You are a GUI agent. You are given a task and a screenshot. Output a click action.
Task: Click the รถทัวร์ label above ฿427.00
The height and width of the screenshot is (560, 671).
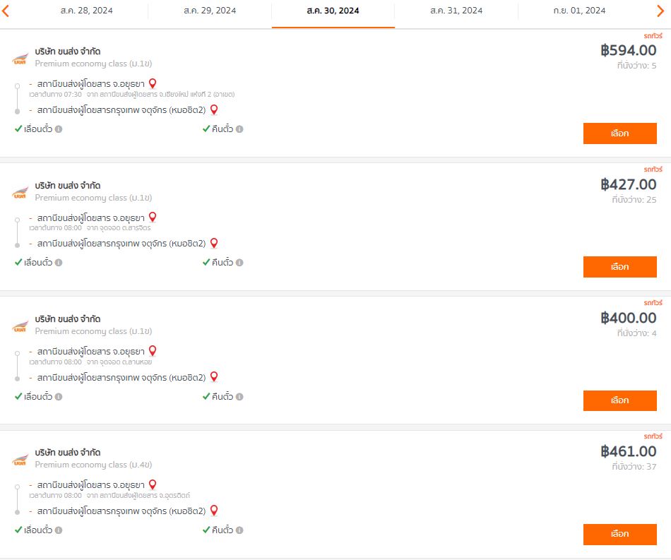653,169
